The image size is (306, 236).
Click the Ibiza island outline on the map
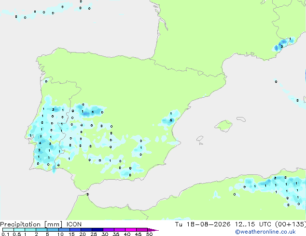(200, 139)
